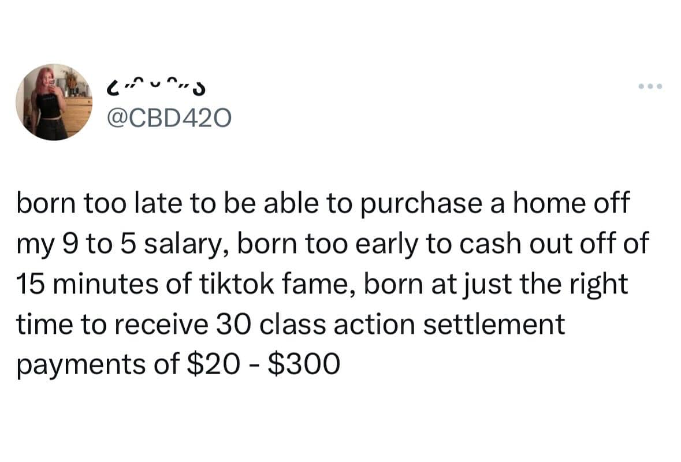Click the profile avatar photo
Screen dimensions: 681x462
coord(54,102)
